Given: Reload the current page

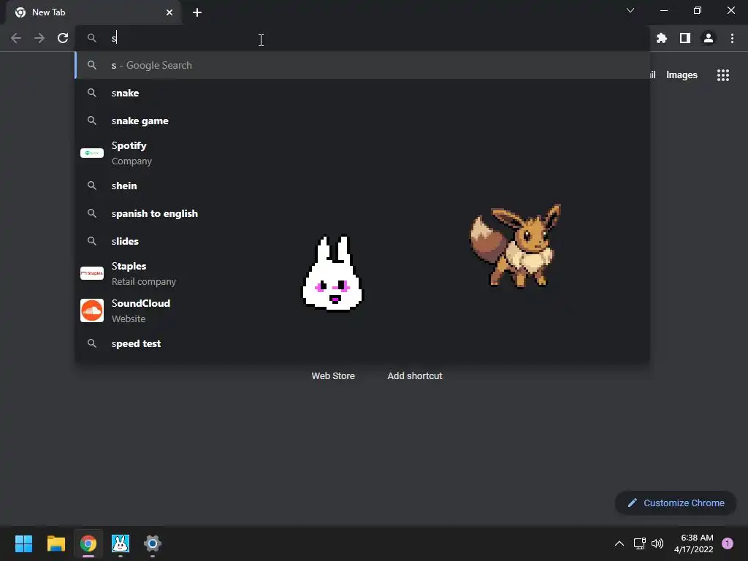Looking at the screenshot, I should (63, 38).
